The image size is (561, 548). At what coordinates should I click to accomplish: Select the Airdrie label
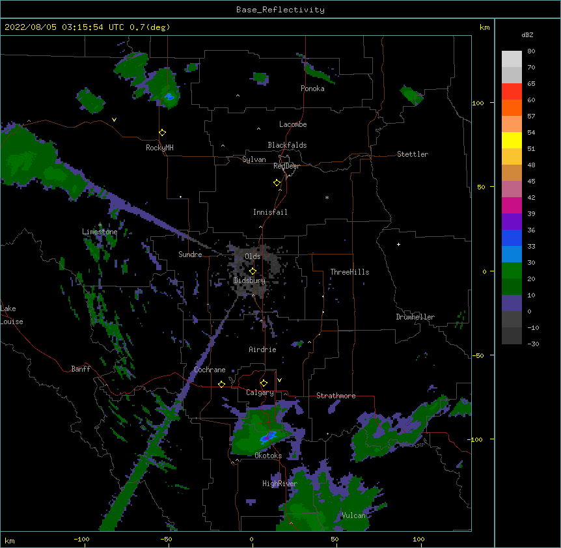(x=263, y=349)
